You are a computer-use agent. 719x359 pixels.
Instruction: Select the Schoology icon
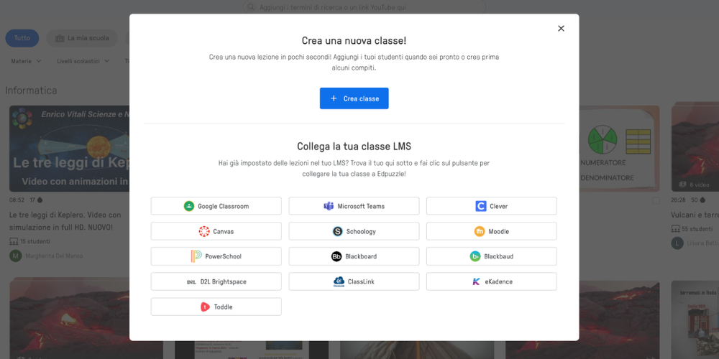tap(337, 231)
